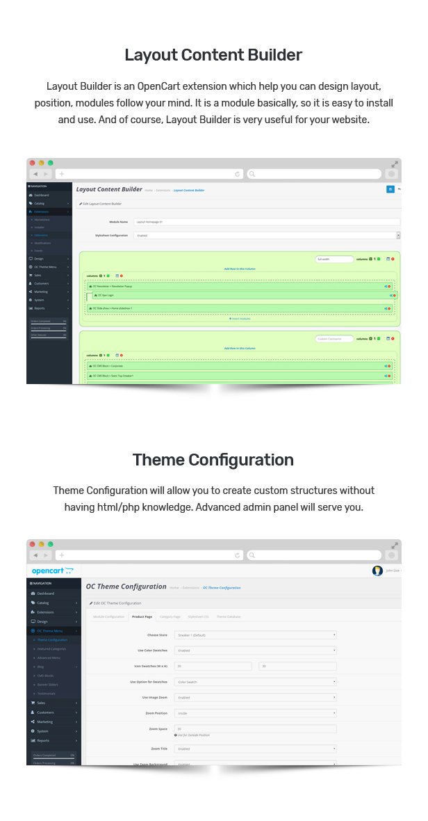
Task: Click the Other Statuses progress bar
Action: coord(49,337)
